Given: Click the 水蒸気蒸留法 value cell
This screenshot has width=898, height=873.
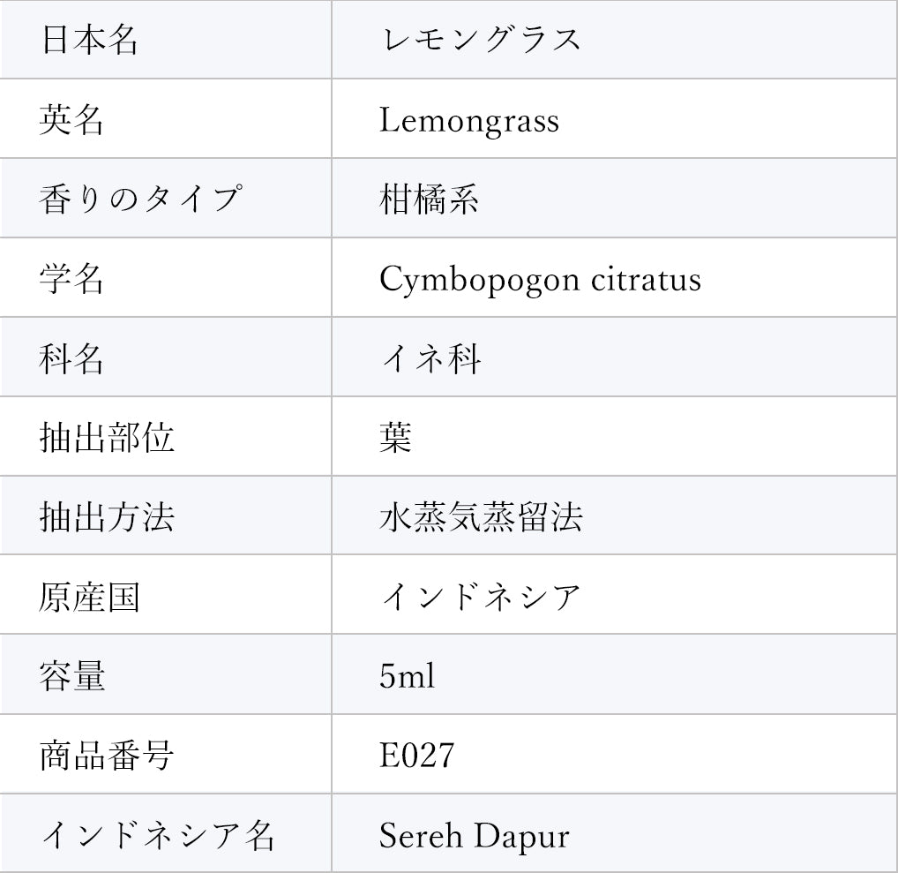Looking at the screenshot, I should tap(481, 517).
